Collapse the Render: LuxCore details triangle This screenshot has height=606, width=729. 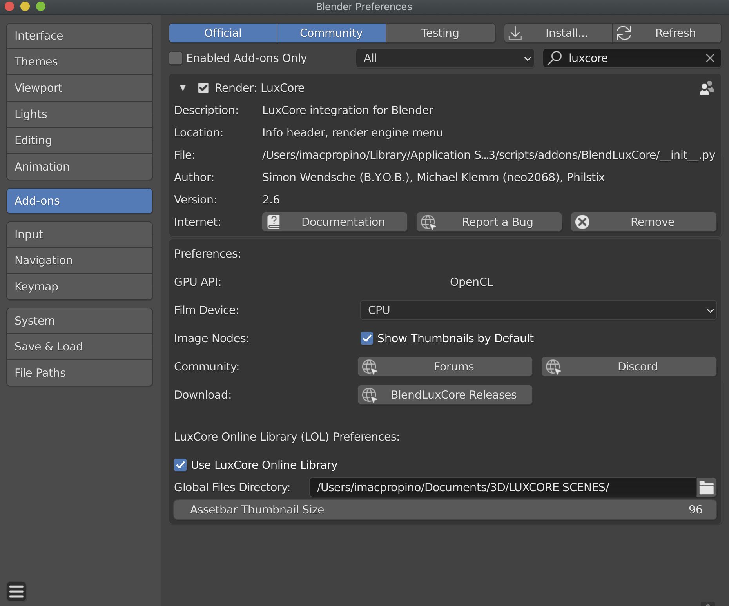point(183,88)
